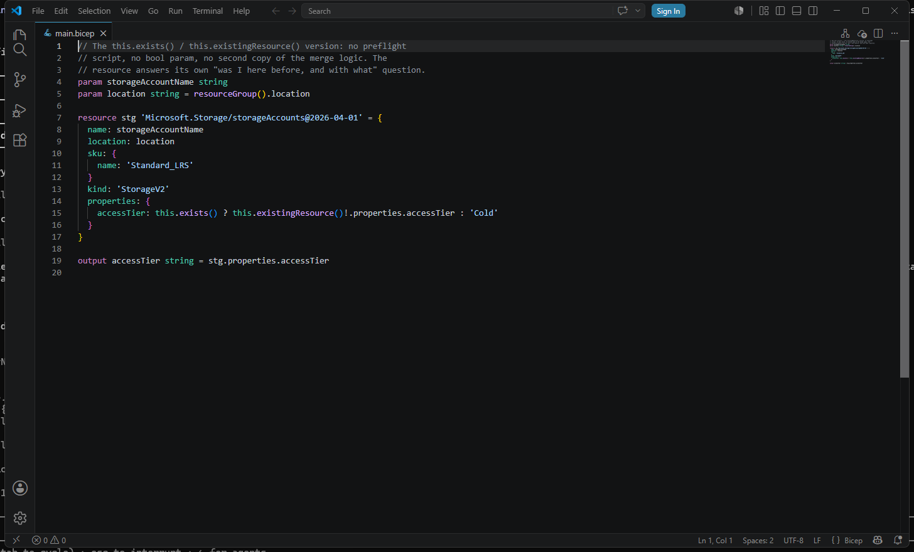Screen dimensions: 914x552
Task: Open a remote window from the status bar
Action: point(16,540)
